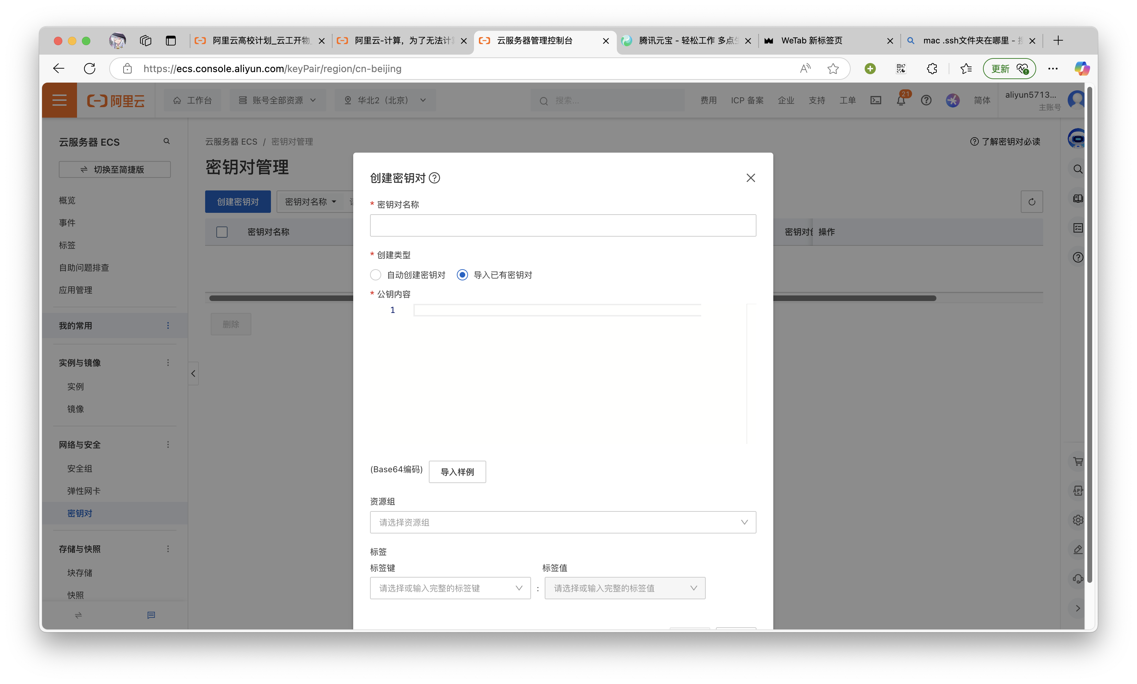The image size is (1137, 684).
Task: Open the browser extensions puzzle icon
Action: pyautogui.click(x=932, y=69)
